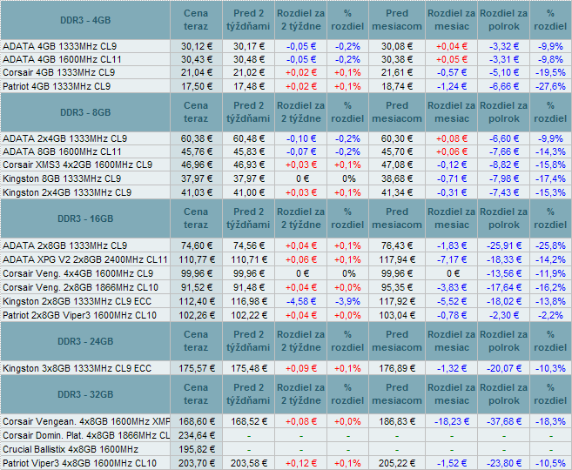
Task: Select Corsair Veng. 4x4GB 1600MHz CL9 name
Action: [78, 273]
